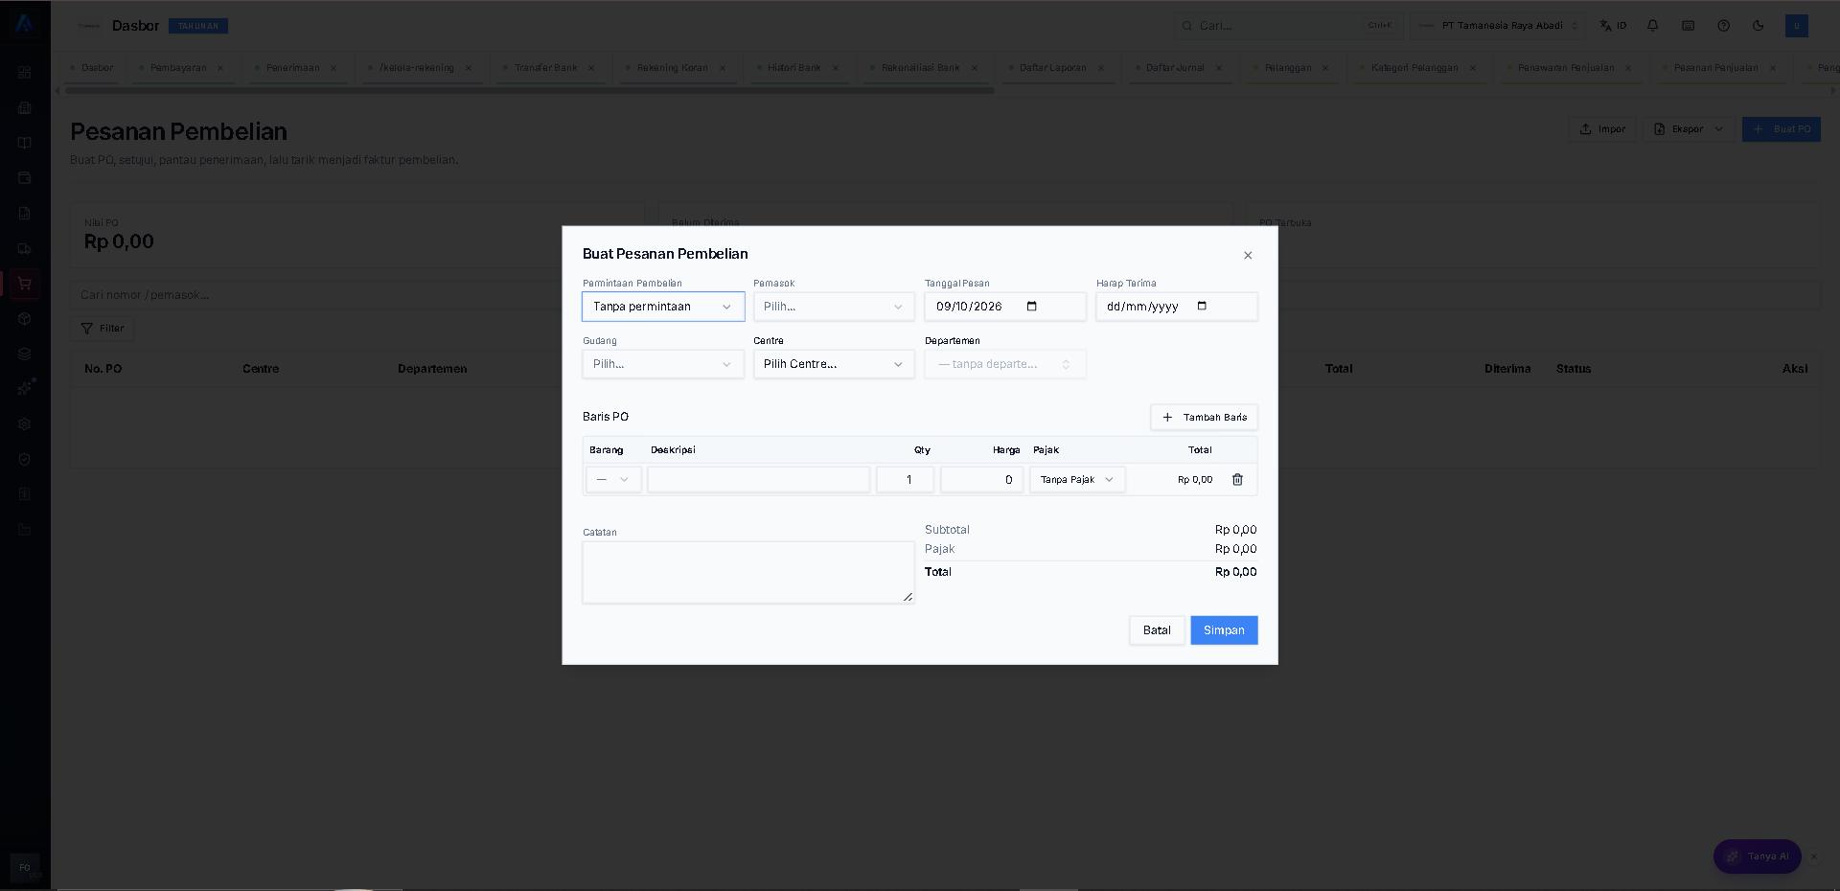Click the box inventory sidebar icon
Viewport: 1840px width, 891px height.
tap(25, 319)
